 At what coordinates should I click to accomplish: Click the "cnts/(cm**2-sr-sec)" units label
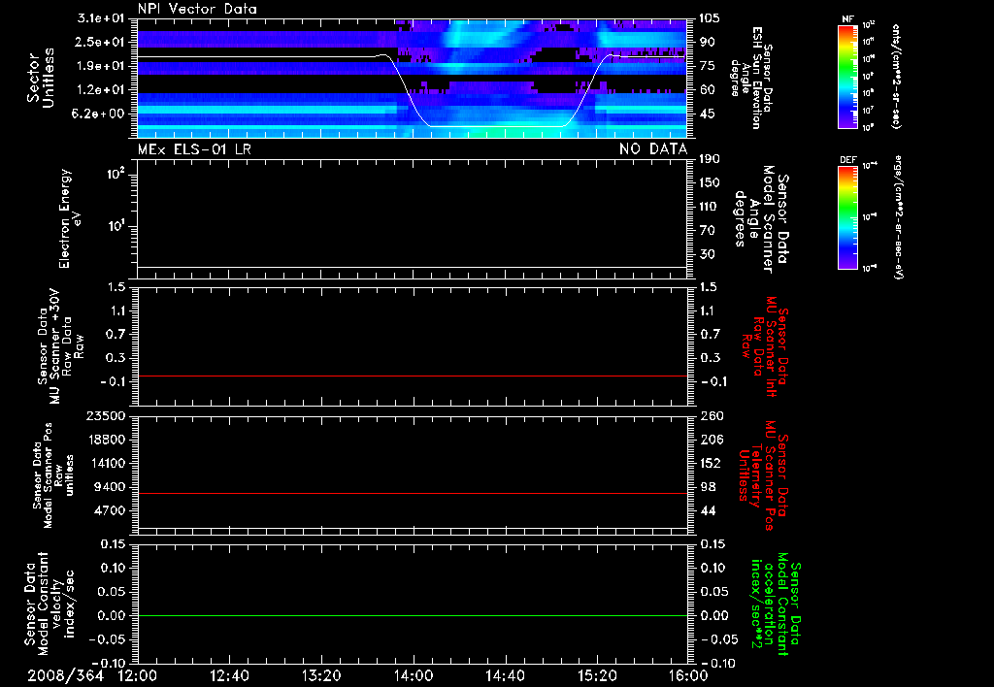896,76
